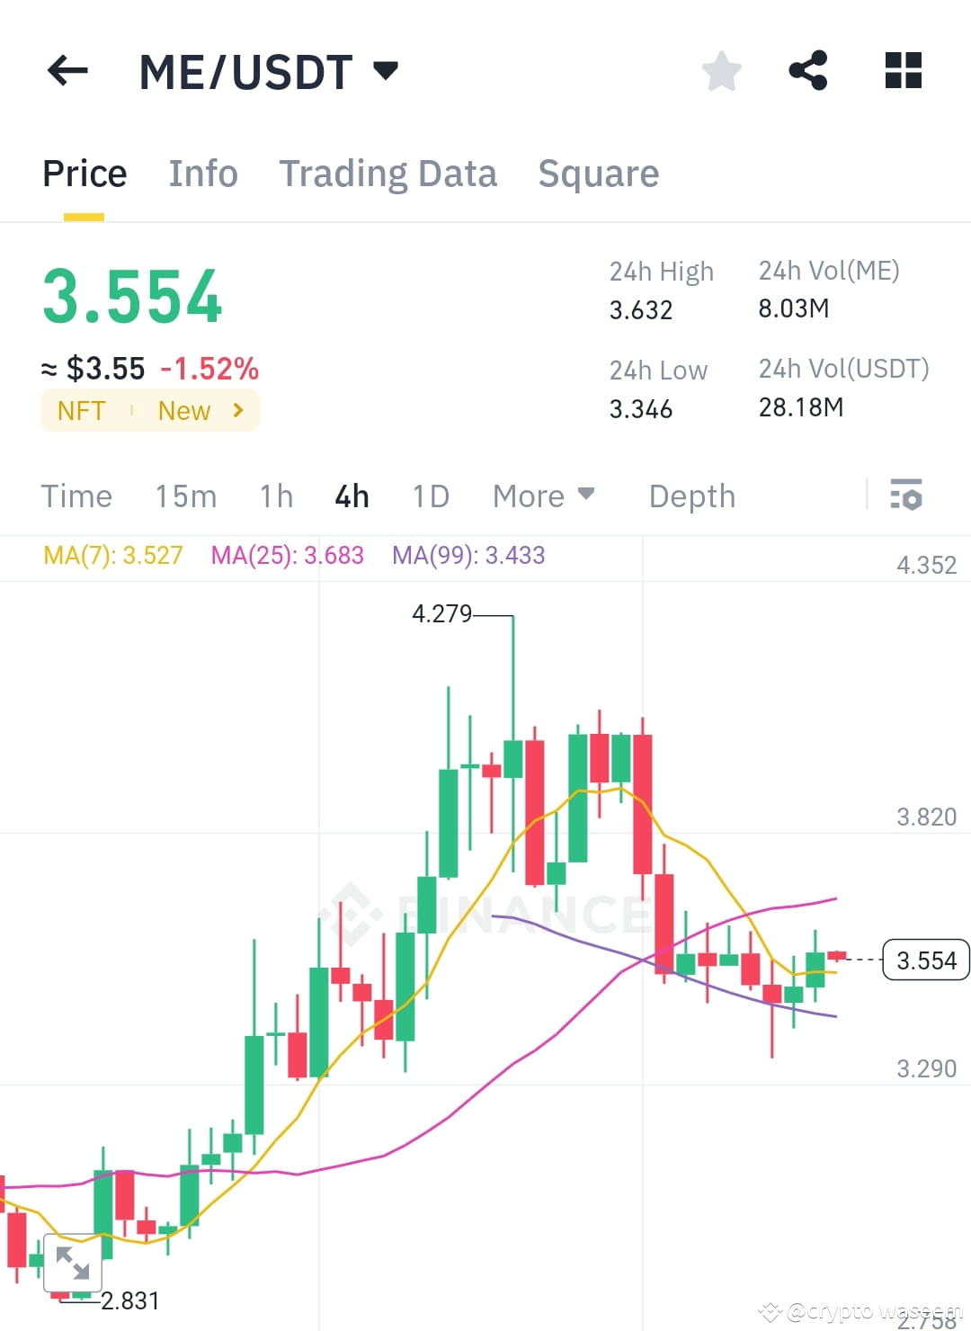Image resolution: width=971 pixels, height=1331 pixels.
Task: Switch to the 1h candlestick interval
Action: [x=275, y=496]
